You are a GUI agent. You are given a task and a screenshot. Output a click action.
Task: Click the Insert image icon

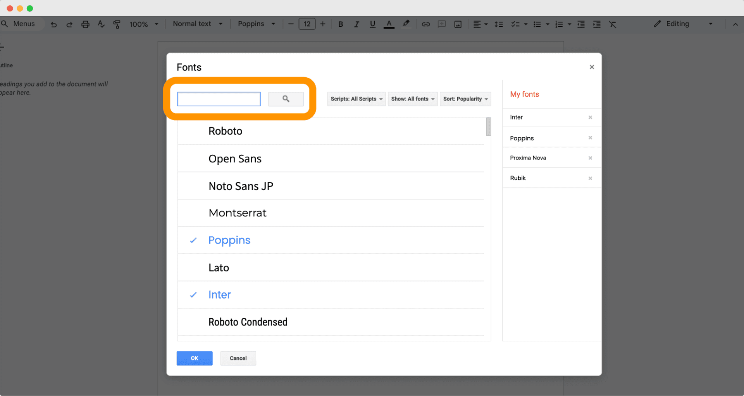pos(458,24)
